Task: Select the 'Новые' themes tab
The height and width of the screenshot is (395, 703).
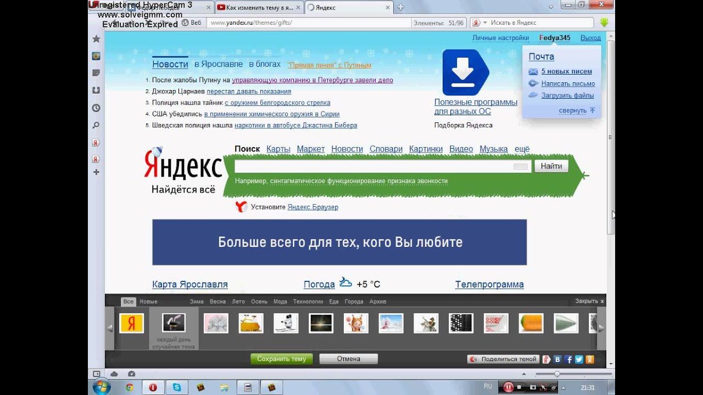Action: coord(148,301)
